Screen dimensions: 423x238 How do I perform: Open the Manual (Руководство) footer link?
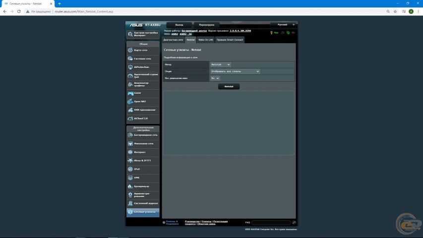(x=192, y=222)
